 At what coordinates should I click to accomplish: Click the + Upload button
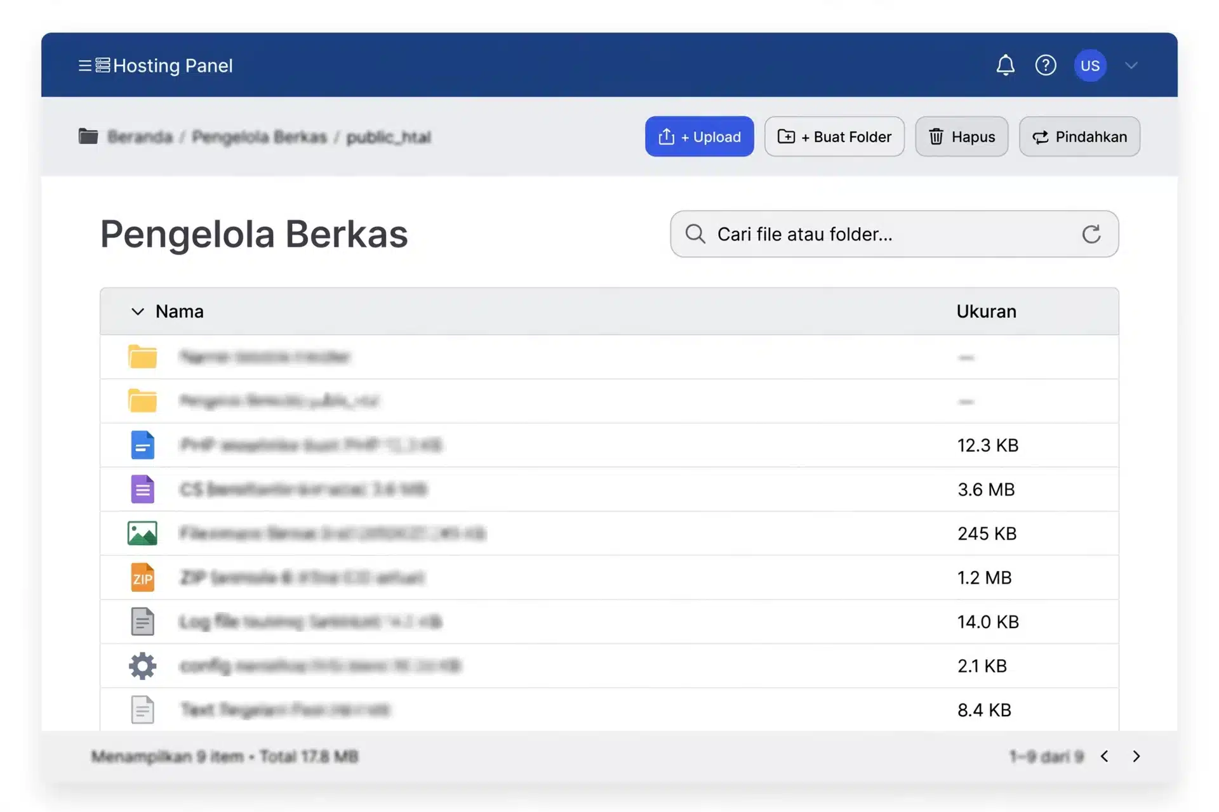tap(699, 136)
